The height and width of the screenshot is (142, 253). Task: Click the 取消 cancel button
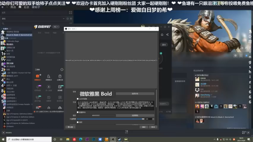tap(153, 127)
